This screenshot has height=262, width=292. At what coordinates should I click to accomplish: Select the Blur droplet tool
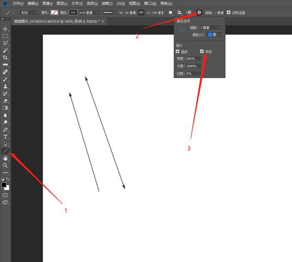coord(5,115)
